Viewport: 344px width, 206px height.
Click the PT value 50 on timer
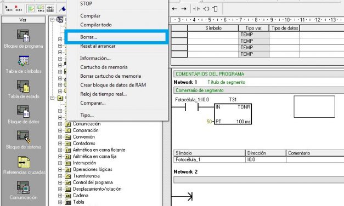209,122
